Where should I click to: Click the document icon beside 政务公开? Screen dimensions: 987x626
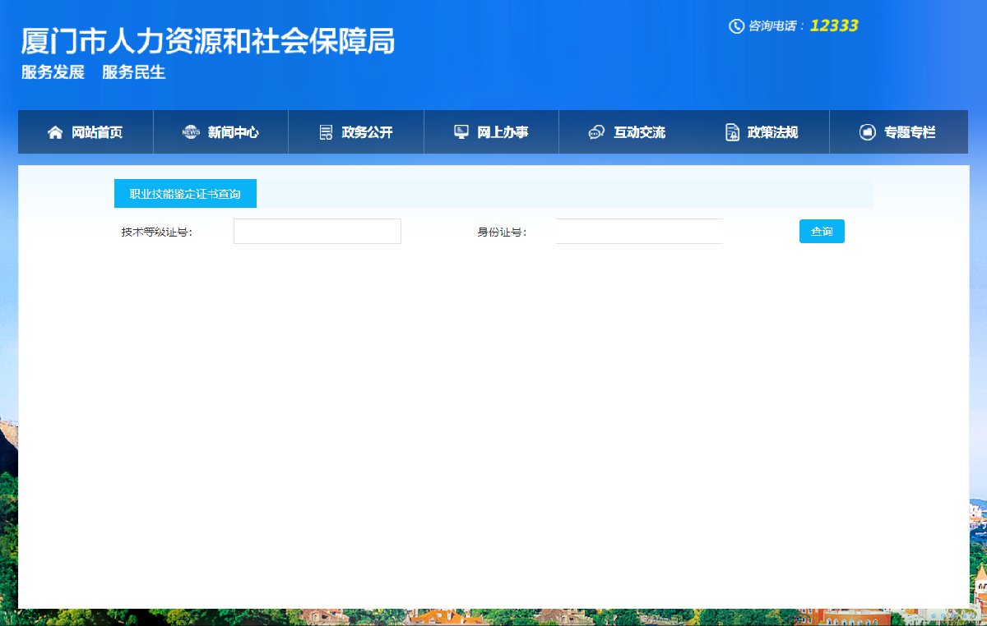326,132
